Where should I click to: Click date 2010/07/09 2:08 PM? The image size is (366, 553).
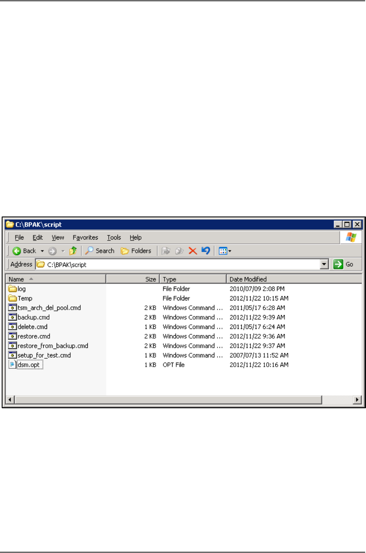coord(256,289)
